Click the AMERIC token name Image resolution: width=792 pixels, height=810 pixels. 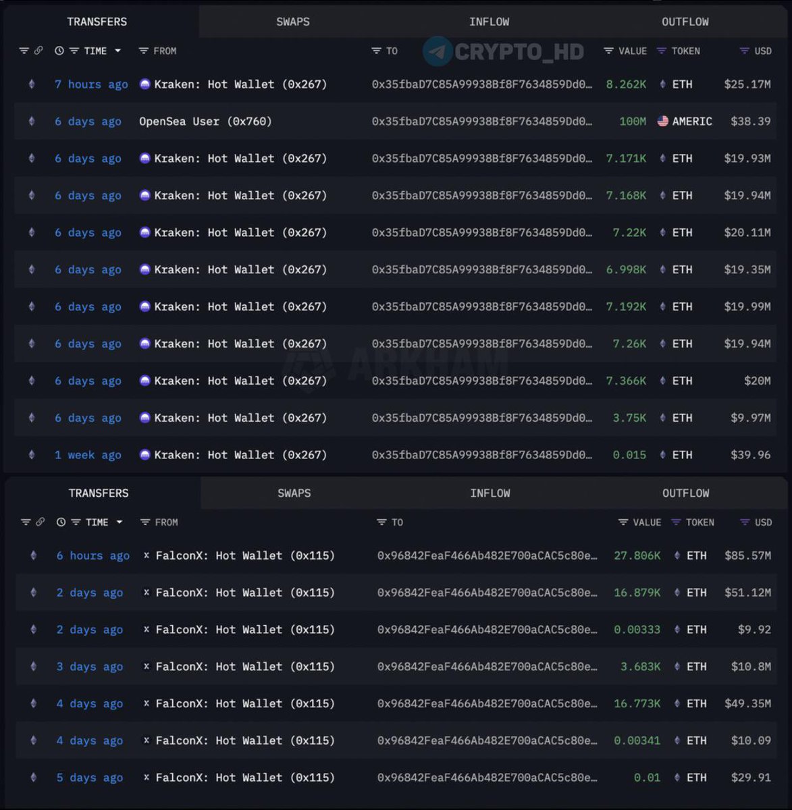point(692,122)
